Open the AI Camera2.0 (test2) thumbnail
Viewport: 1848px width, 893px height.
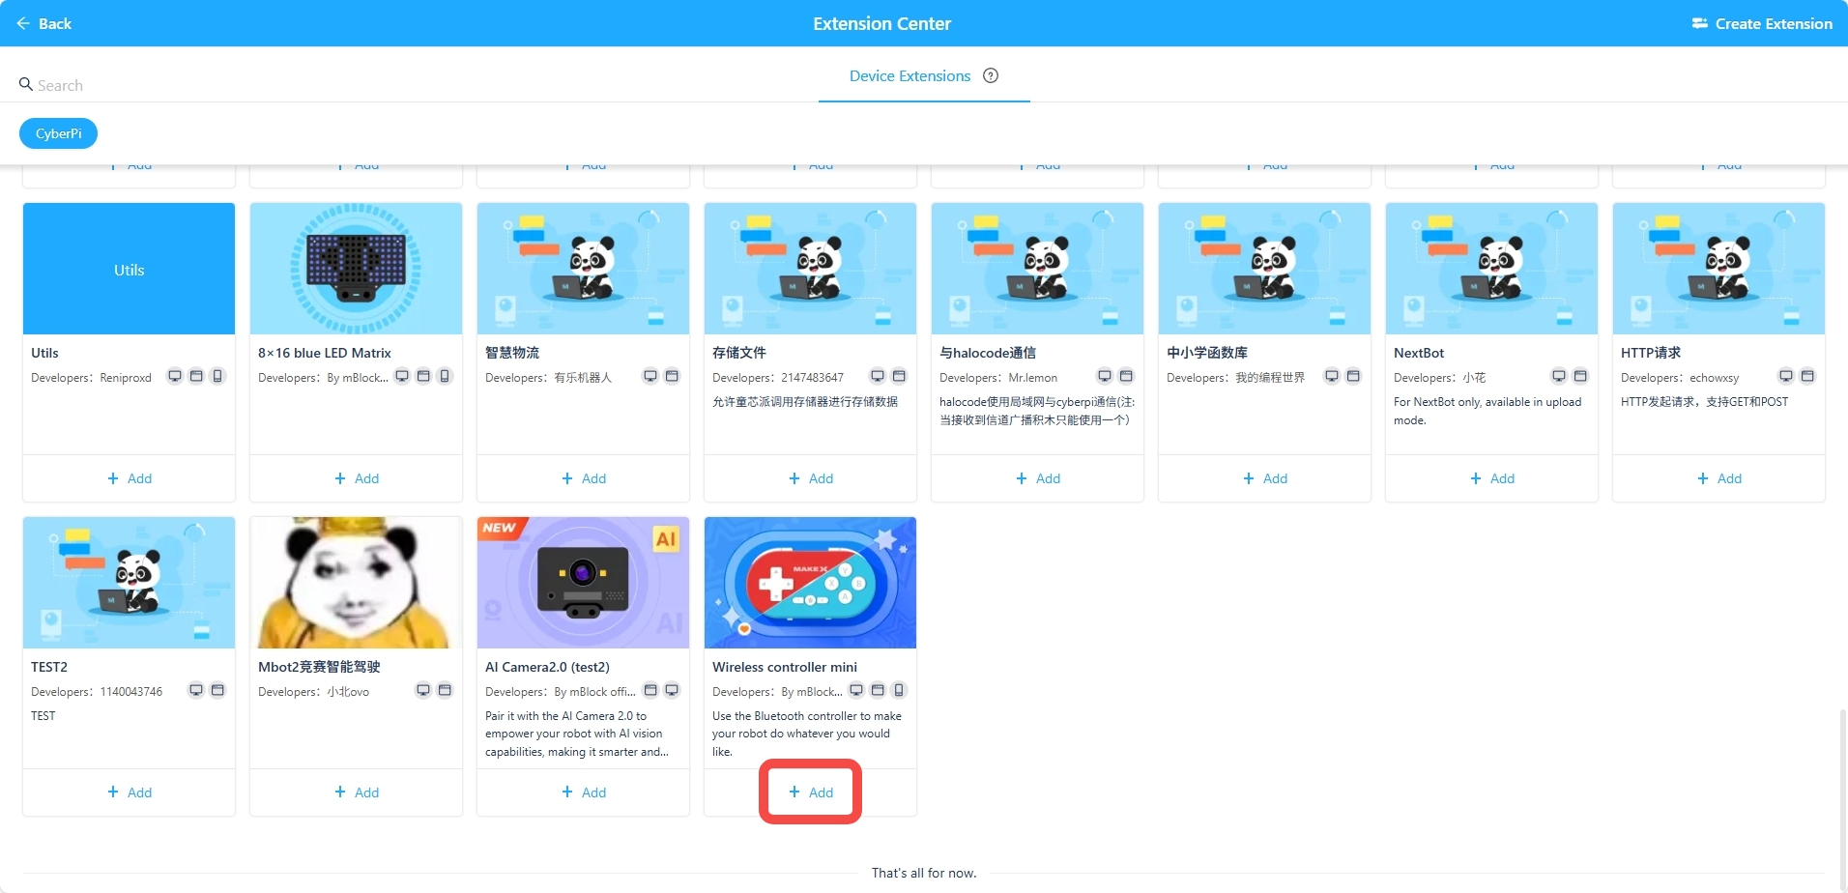582,582
